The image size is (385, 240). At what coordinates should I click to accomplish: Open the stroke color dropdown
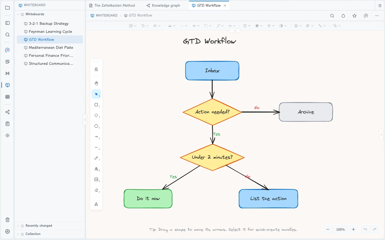click(x=247, y=26)
